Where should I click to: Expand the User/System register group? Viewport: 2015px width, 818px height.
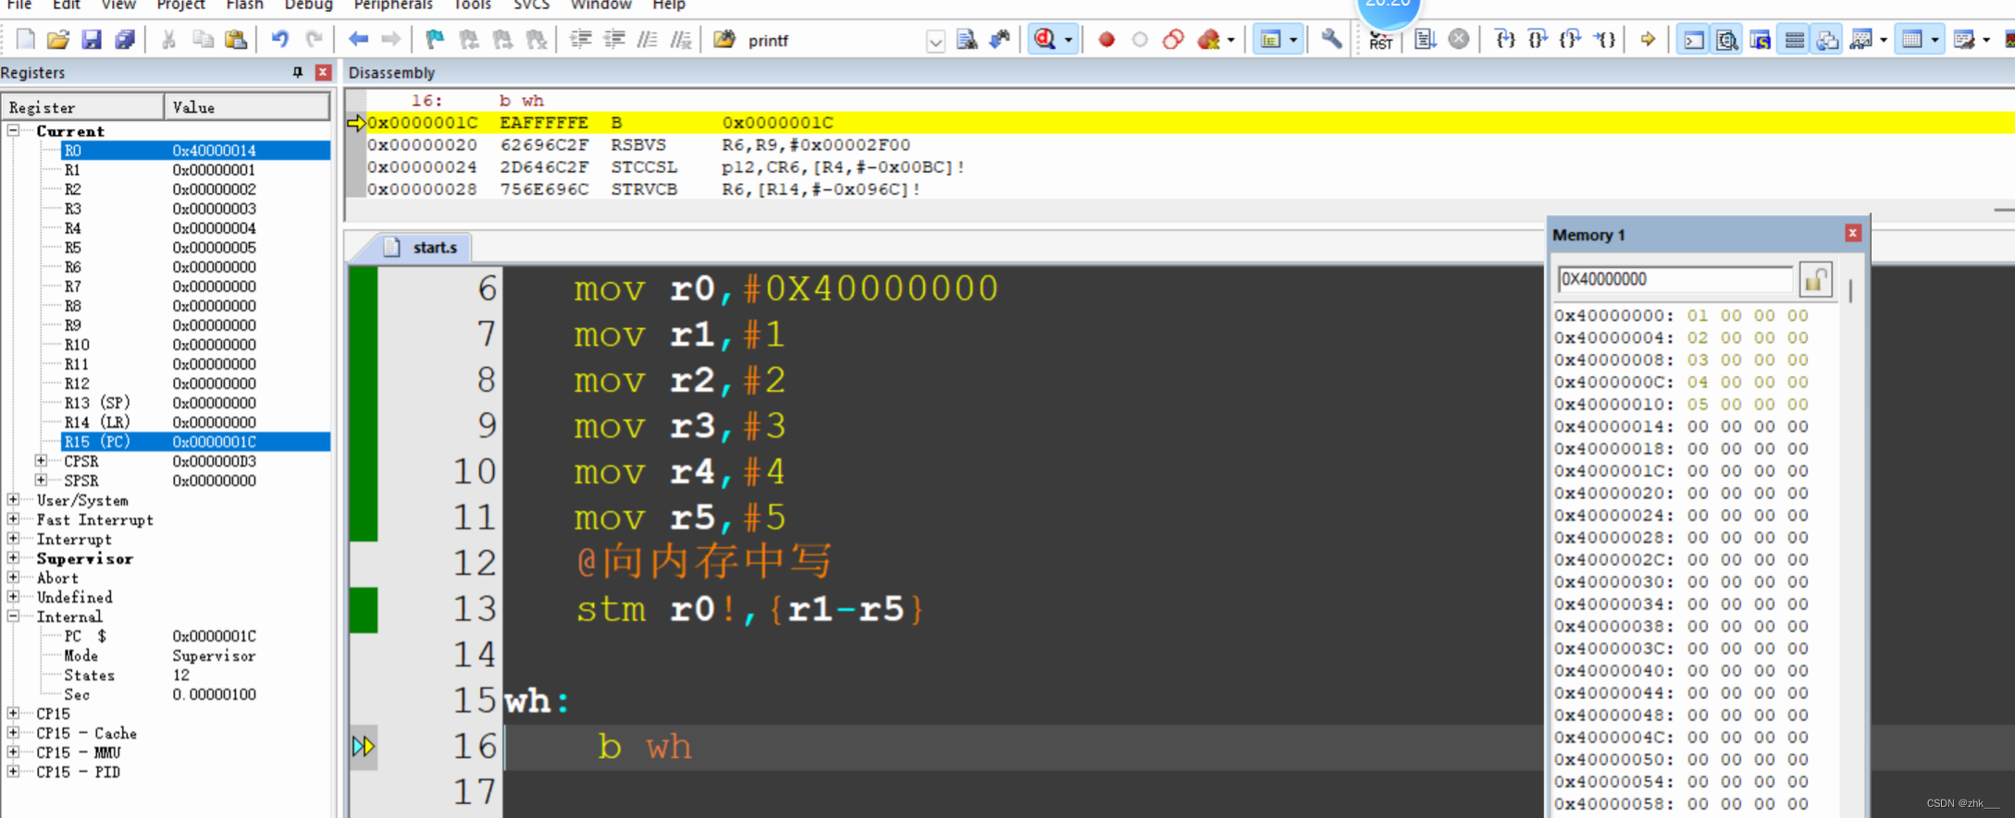13,499
